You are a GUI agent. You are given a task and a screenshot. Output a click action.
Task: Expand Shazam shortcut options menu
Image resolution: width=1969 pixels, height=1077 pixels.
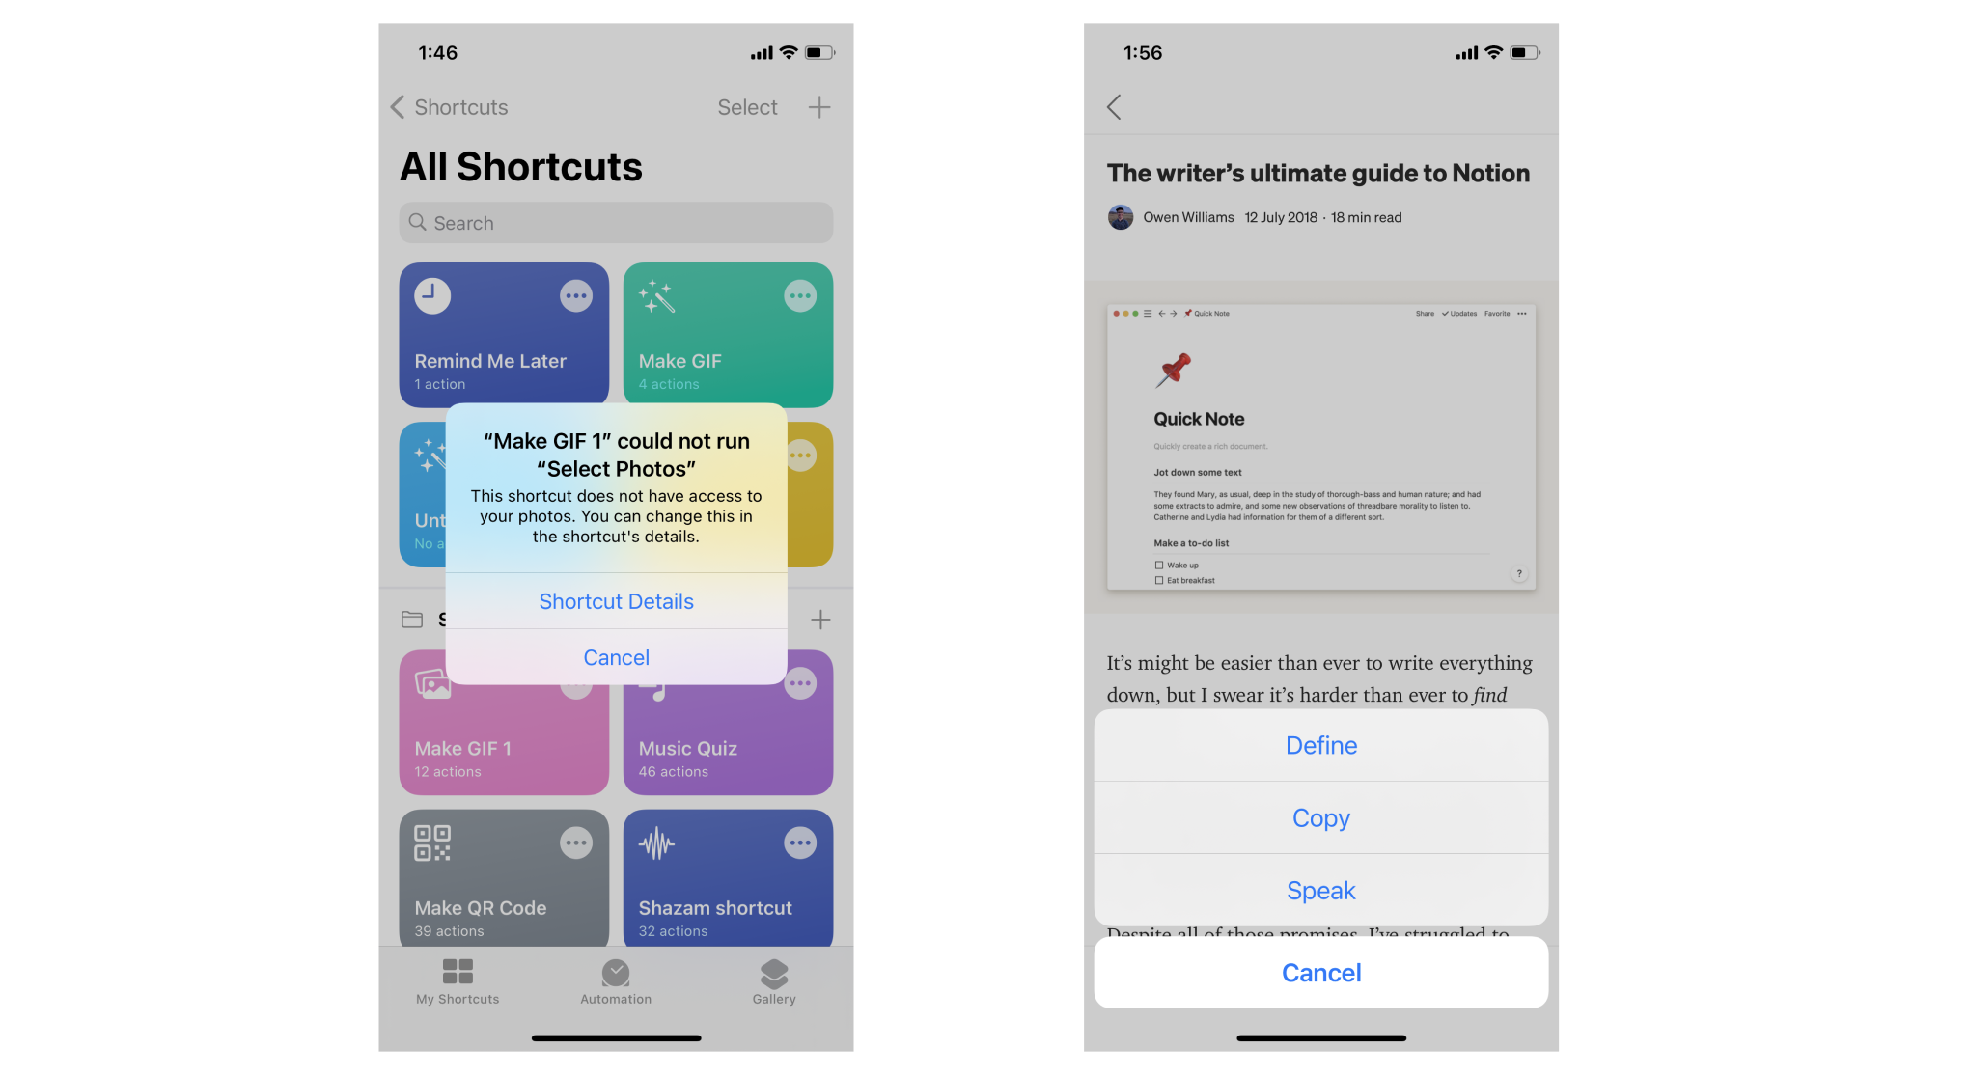802,842
